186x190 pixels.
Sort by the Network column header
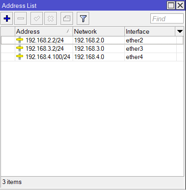[x=99, y=31]
